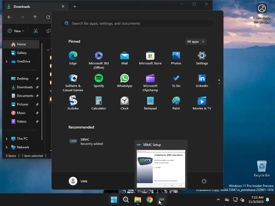Unpin Music using its pin icon
Screen dimensions: 275x206
pos(37,113)
